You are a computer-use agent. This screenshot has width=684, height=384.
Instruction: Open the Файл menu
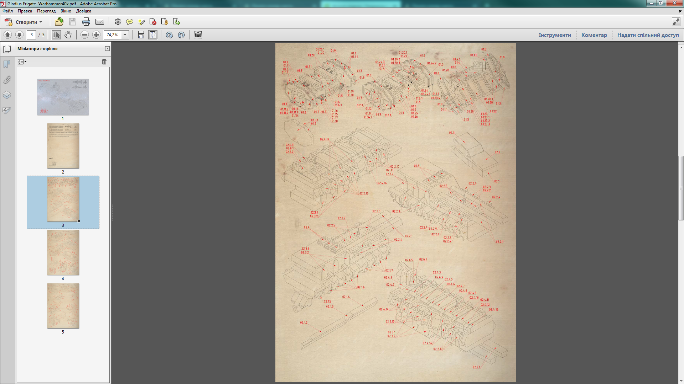[7, 11]
